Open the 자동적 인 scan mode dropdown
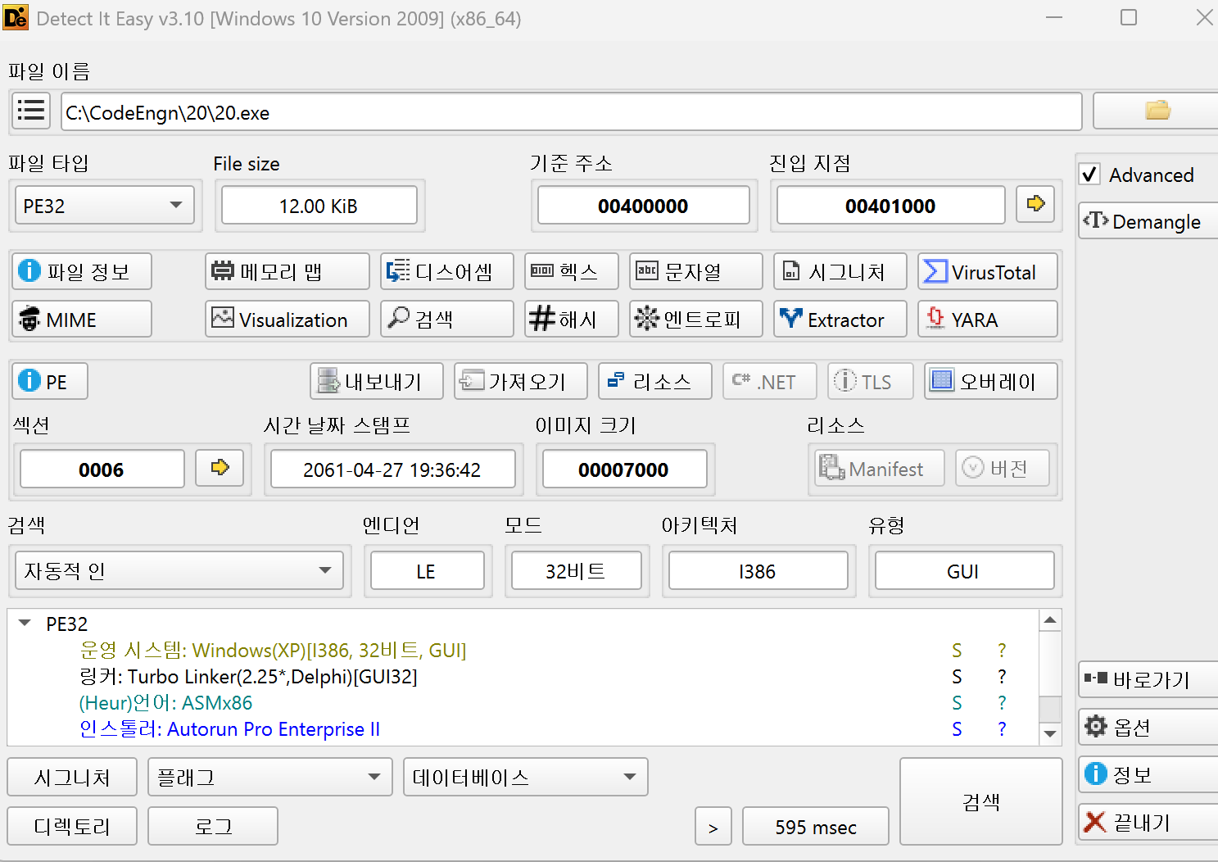Viewport: 1218px width, 862px height. [x=179, y=570]
